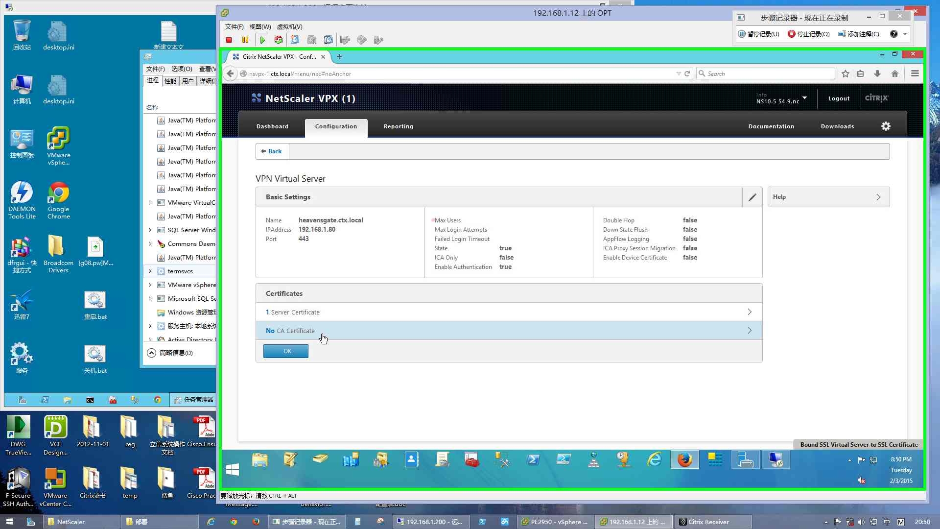Open a new Firefox tab with plus button
940x529 pixels.
click(x=339, y=57)
